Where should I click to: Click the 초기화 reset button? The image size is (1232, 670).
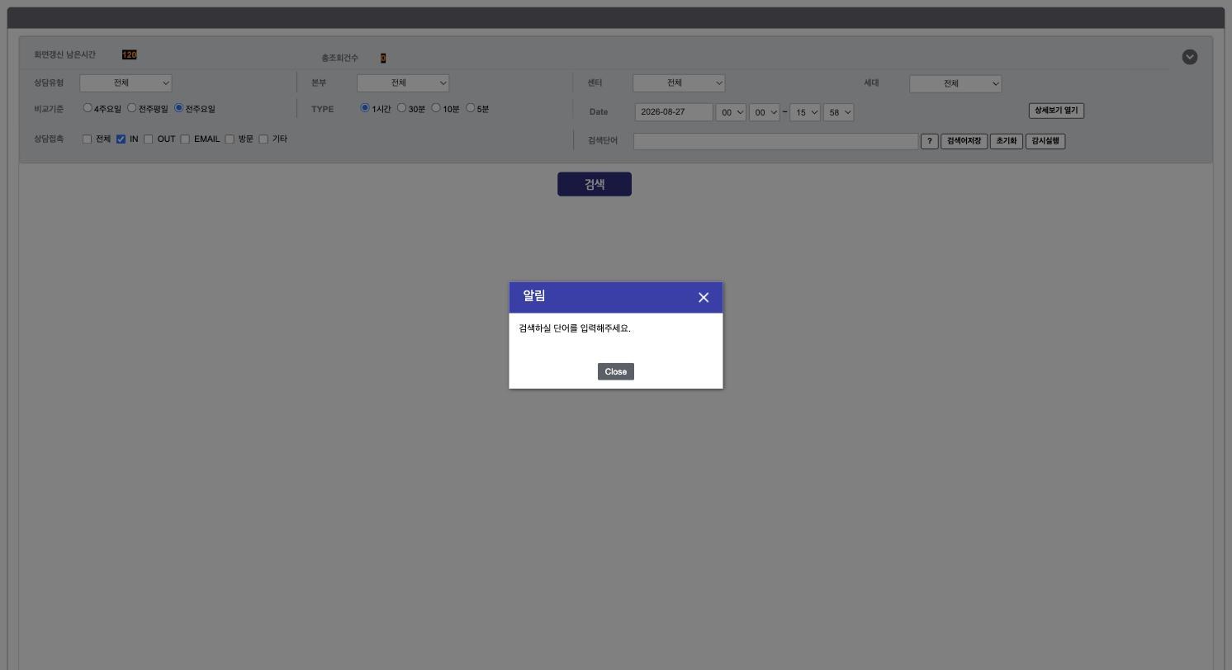click(1007, 141)
